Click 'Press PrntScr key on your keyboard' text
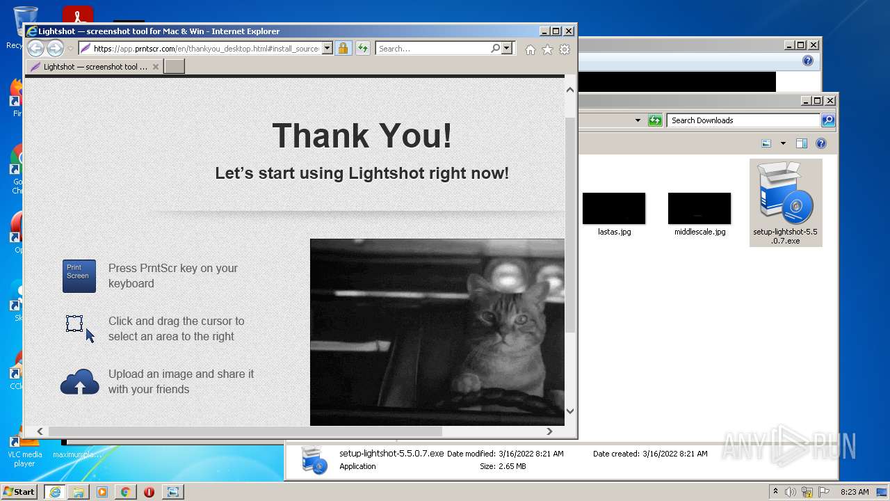 173,276
